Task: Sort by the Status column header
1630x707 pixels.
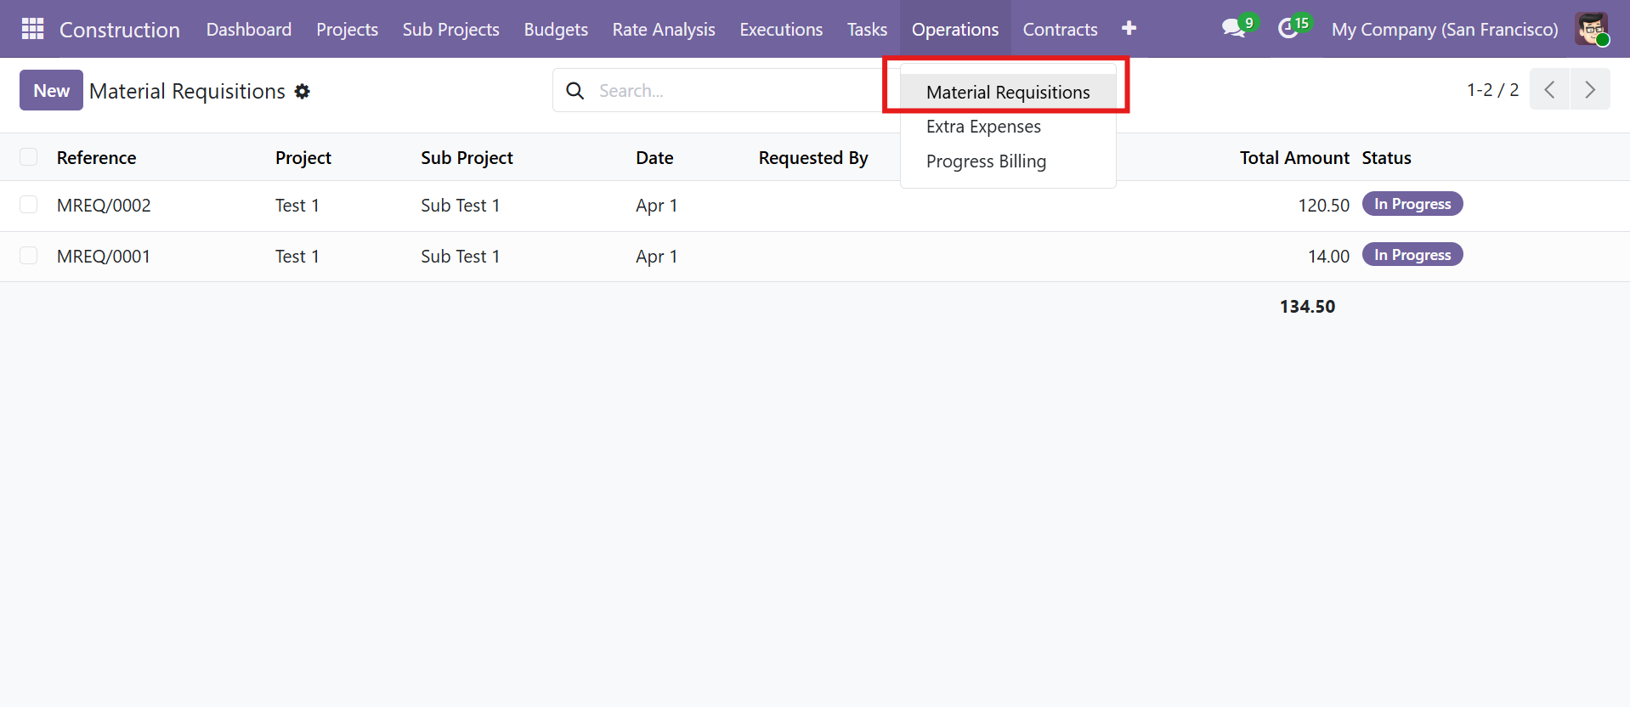Action: tap(1386, 158)
